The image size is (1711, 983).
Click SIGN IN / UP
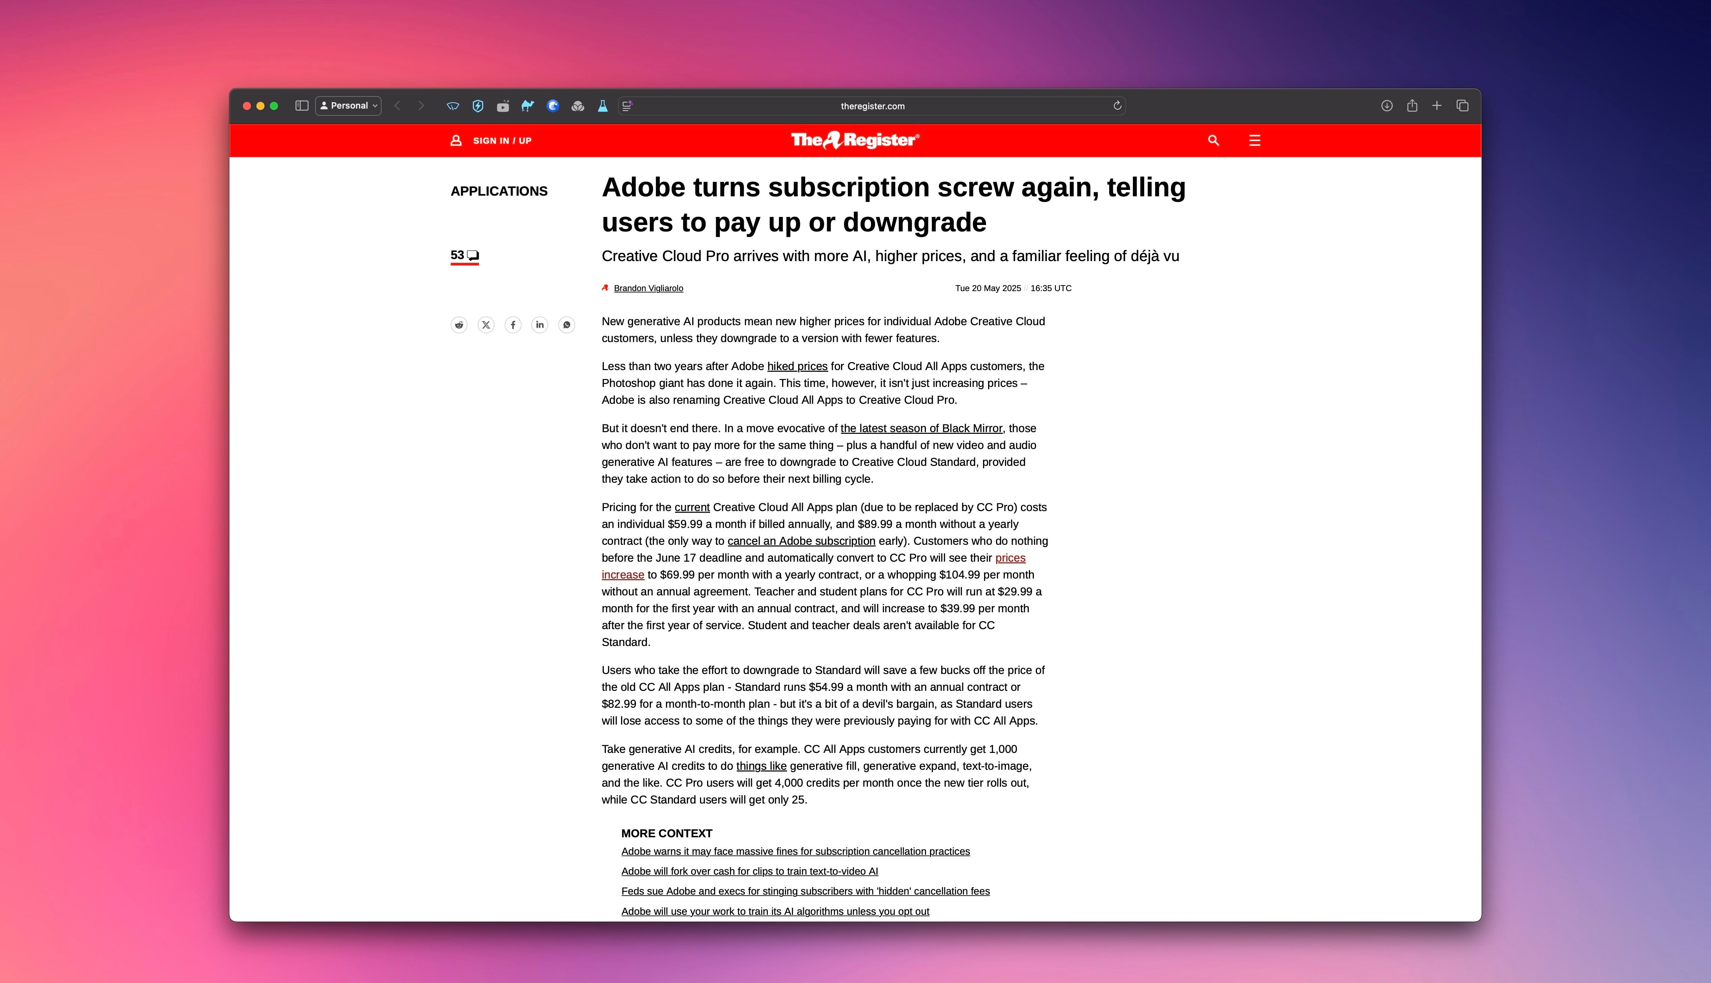click(502, 140)
